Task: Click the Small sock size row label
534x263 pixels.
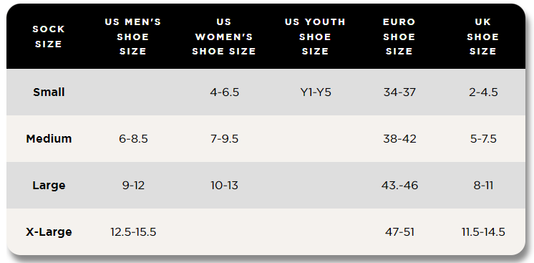Action: [x=49, y=92]
